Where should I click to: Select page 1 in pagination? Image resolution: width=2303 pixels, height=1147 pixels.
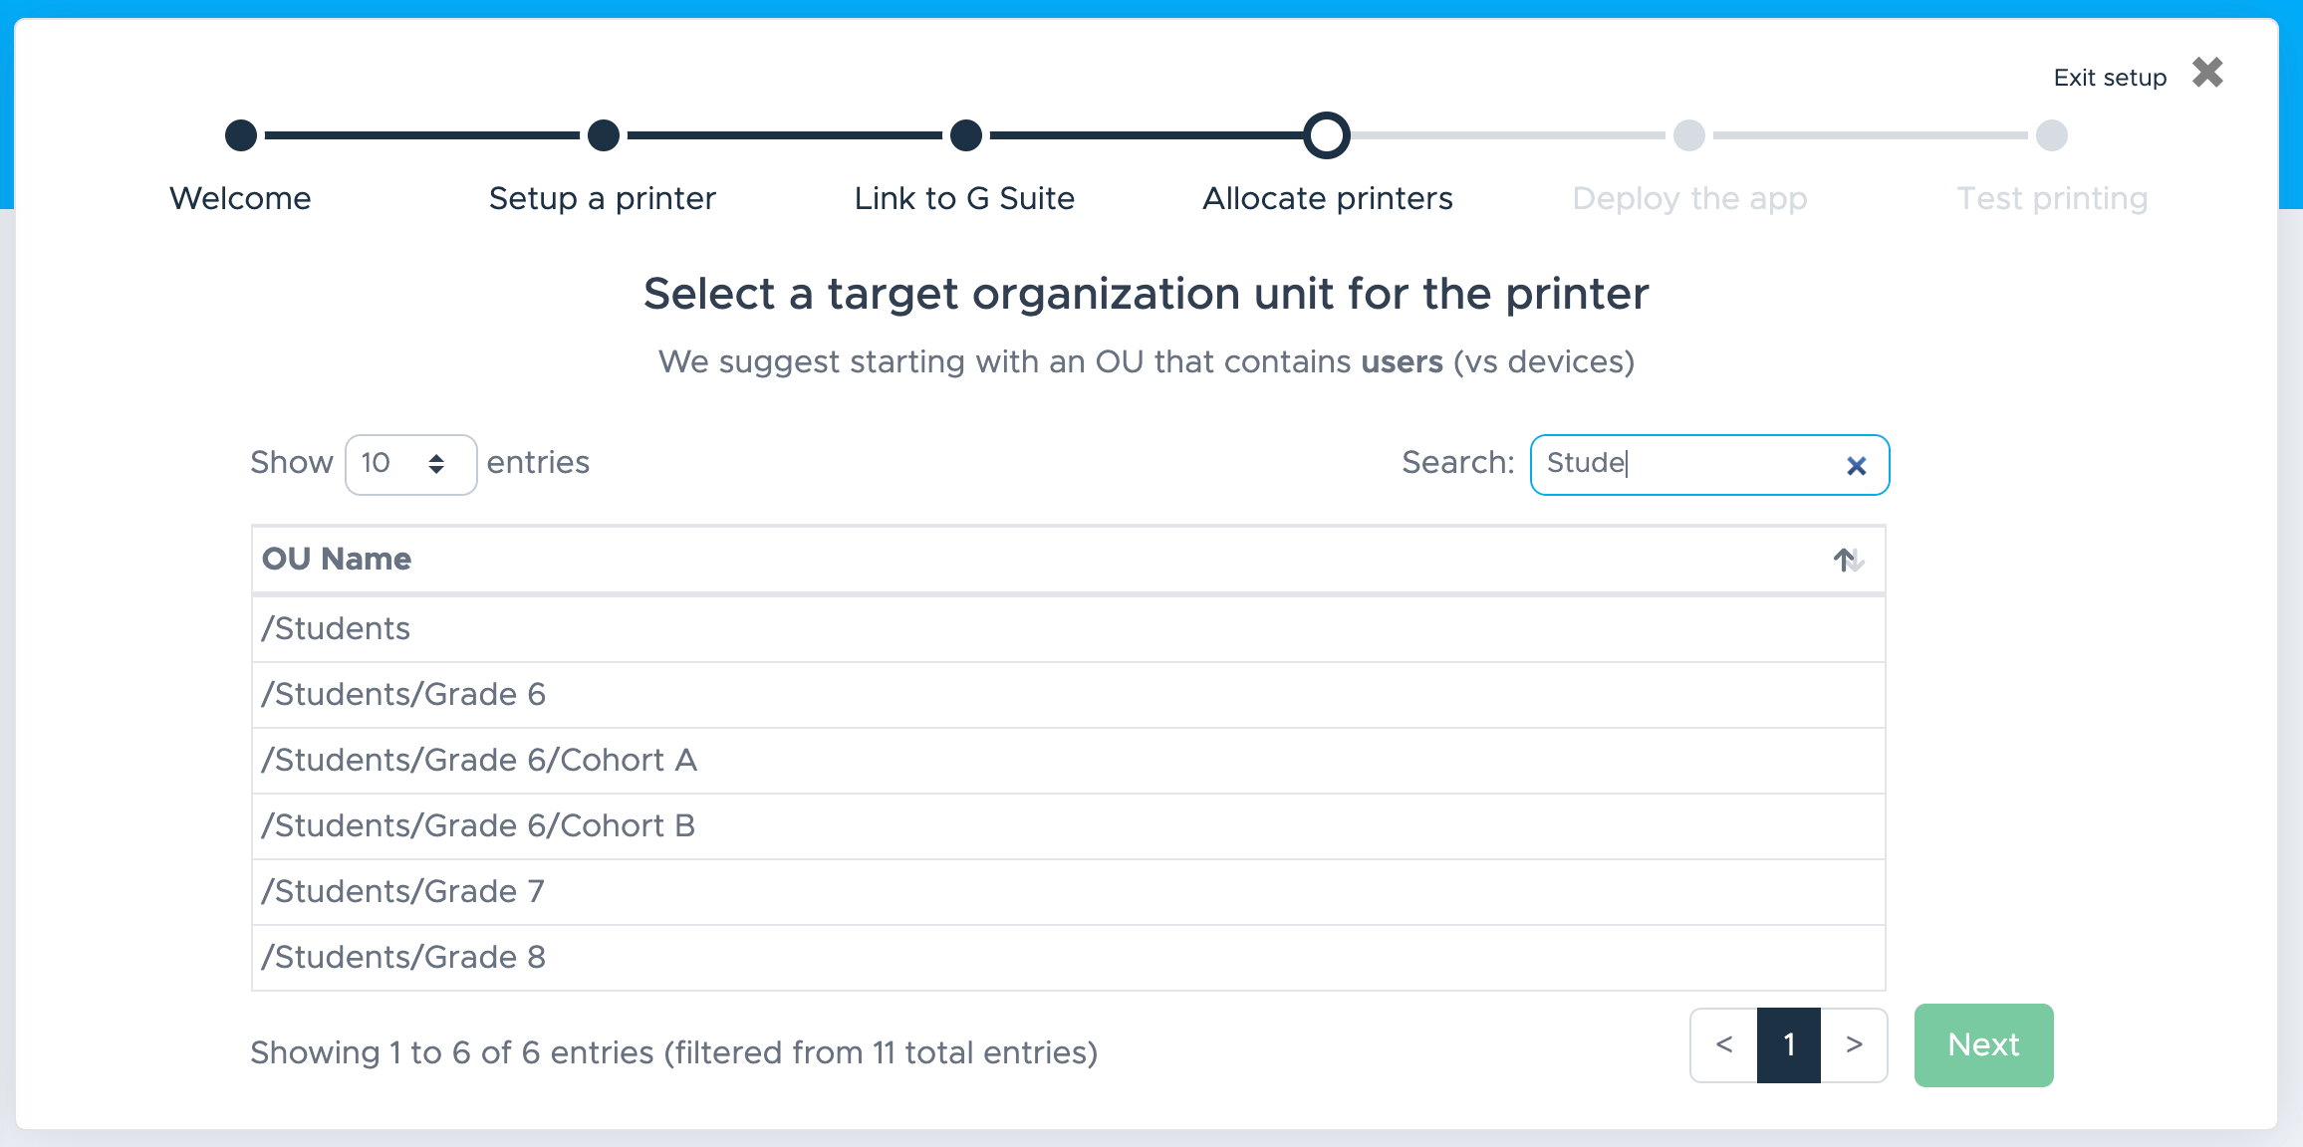point(1789,1044)
